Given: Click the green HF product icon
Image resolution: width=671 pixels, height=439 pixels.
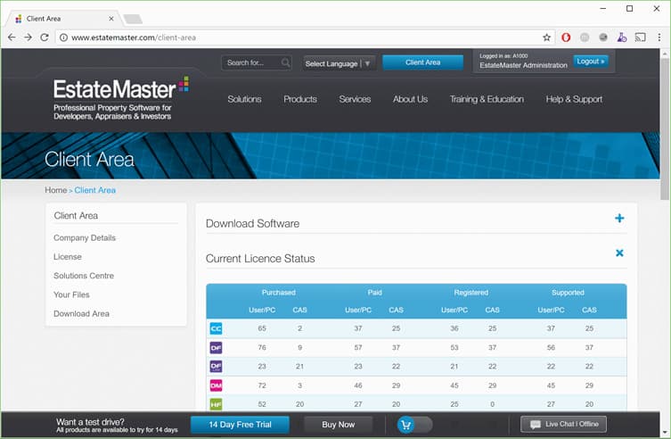Looking at the screenshot, I should pos(216,404).
